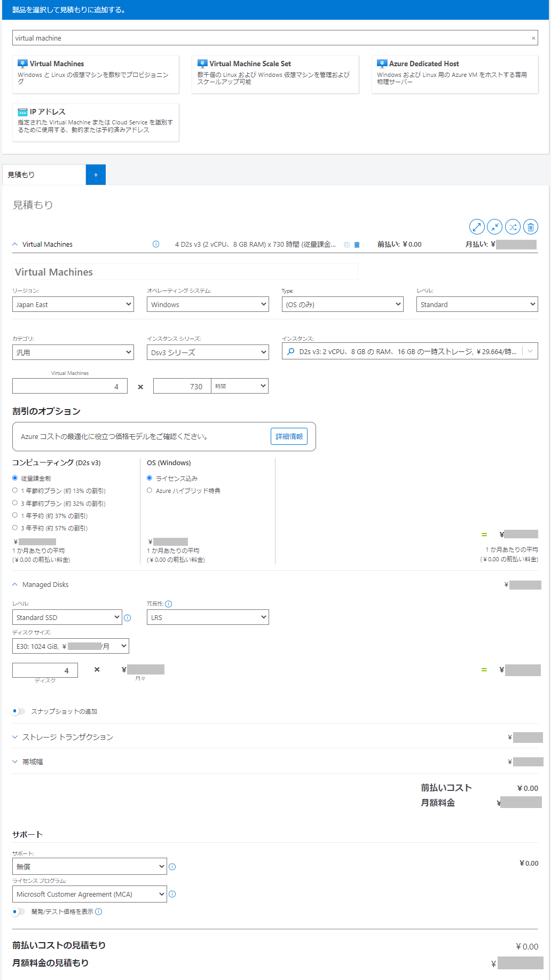Select 3 年節約プラン option
The height and width of the screenshot is (980, 551).
point(15,503)
